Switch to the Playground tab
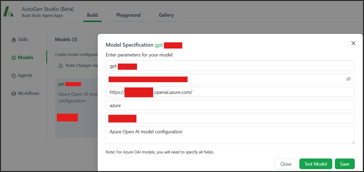364x172 pixels. click(128, 15)
